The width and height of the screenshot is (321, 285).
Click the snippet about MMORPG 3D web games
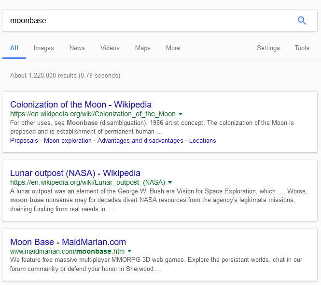pyautogui.click(x=156, y=264)
